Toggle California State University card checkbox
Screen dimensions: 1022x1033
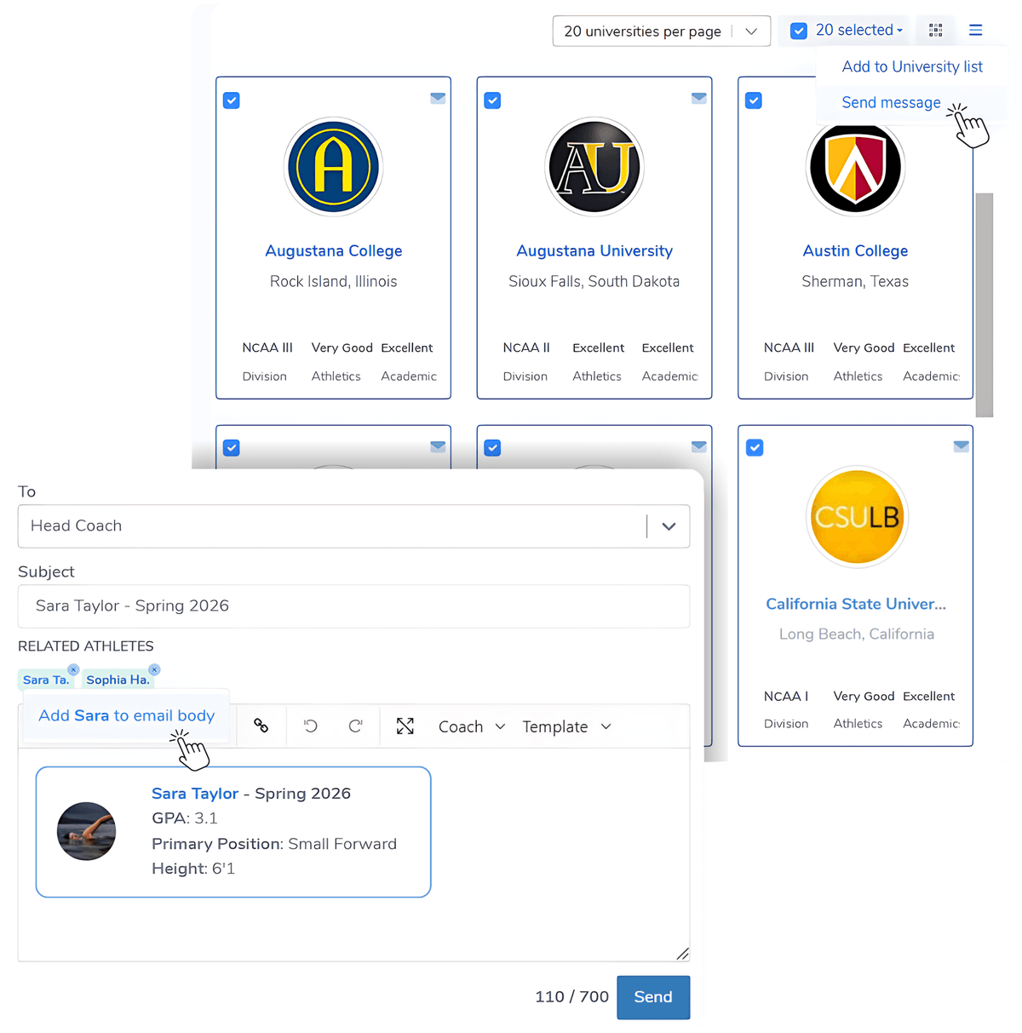tap(755, 448)
